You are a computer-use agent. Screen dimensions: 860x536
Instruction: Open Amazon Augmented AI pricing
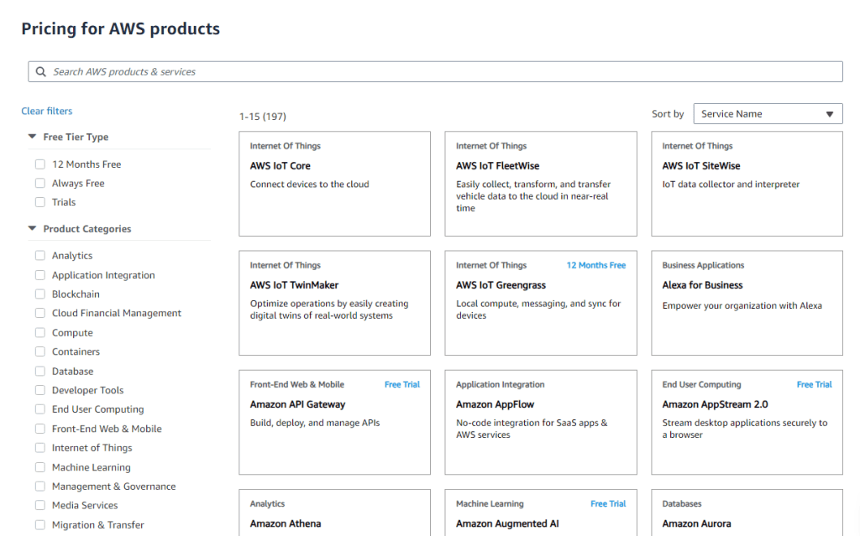[x=541, y=513]
